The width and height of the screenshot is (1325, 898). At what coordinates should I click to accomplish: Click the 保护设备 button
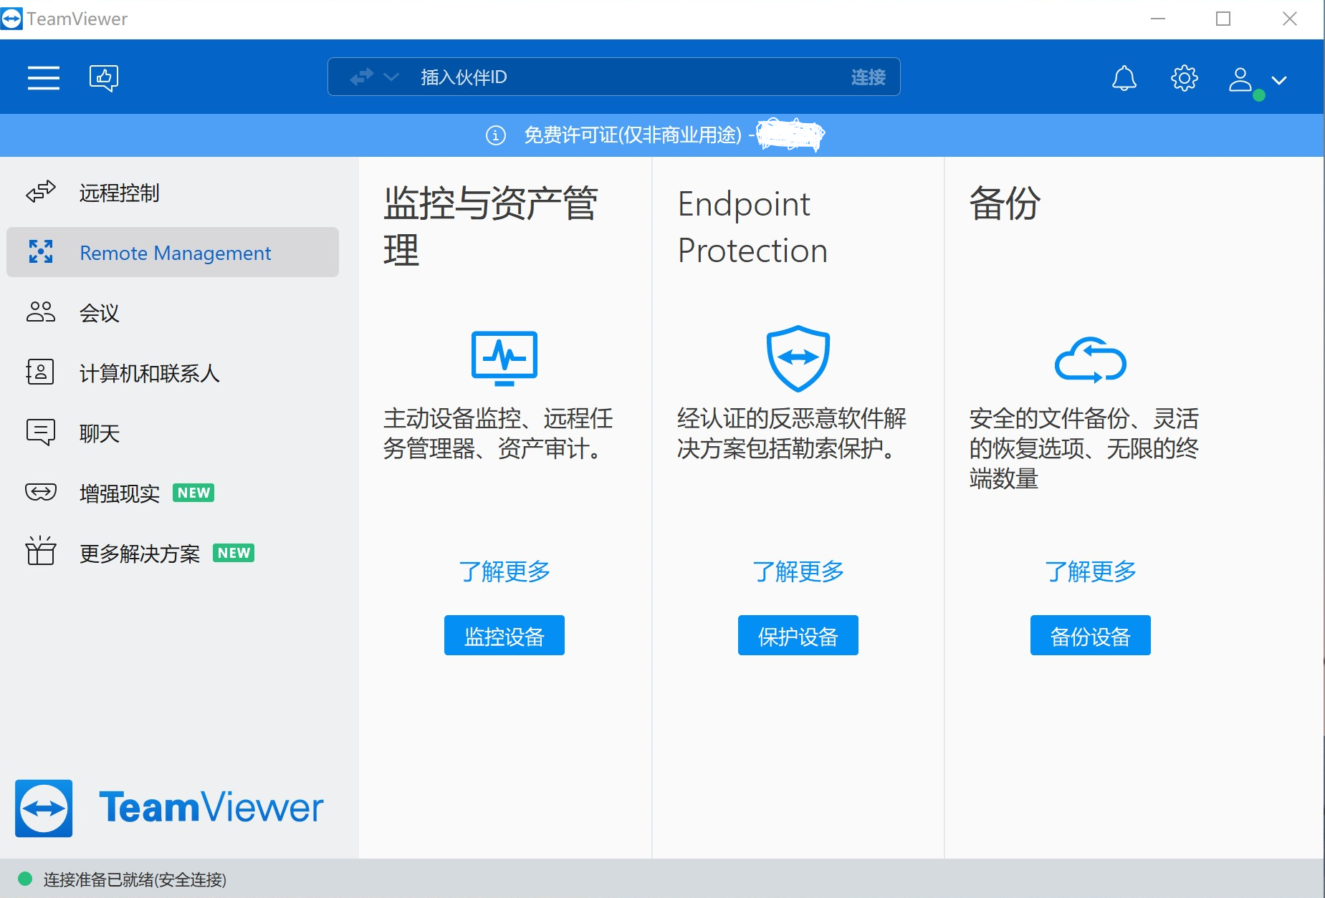point(798,635)
